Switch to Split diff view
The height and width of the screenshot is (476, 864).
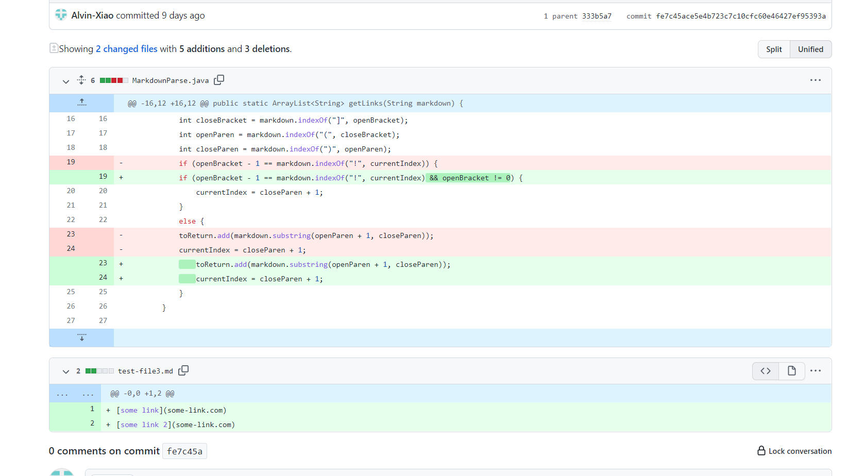click(x=773, y=49)
